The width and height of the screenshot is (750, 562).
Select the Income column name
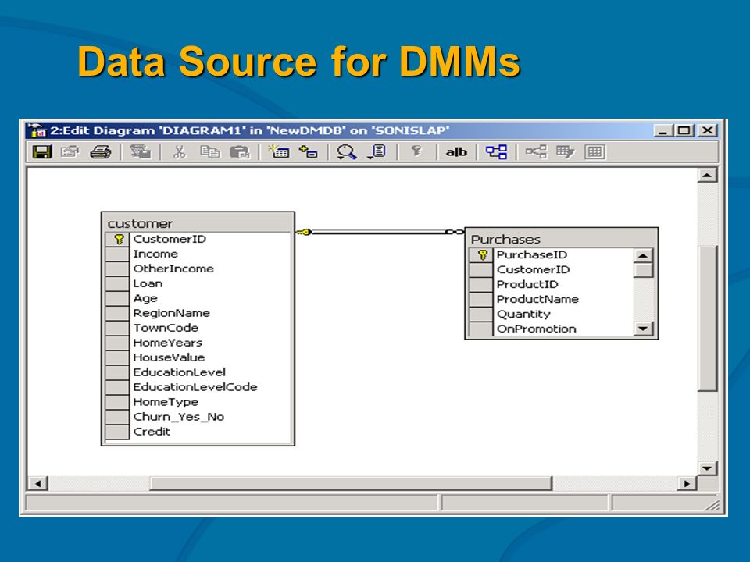pos(155,254)
